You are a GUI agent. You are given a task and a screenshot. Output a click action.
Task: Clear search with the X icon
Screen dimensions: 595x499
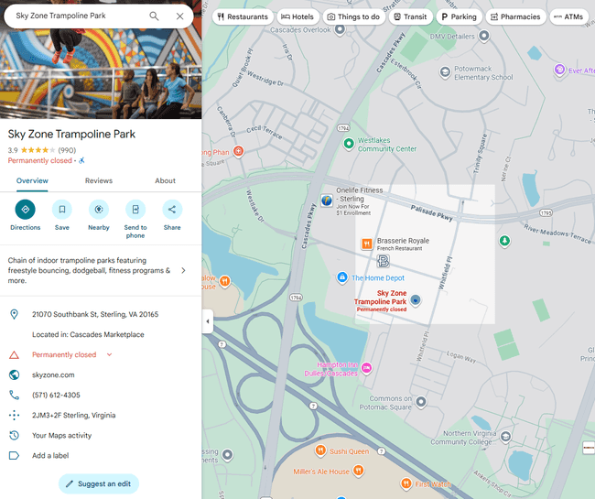click(179, 16)
